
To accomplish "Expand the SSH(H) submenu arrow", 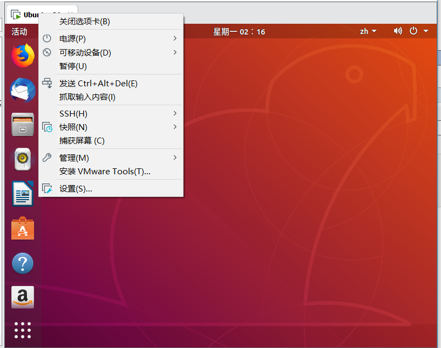I will tap(175, 113).
